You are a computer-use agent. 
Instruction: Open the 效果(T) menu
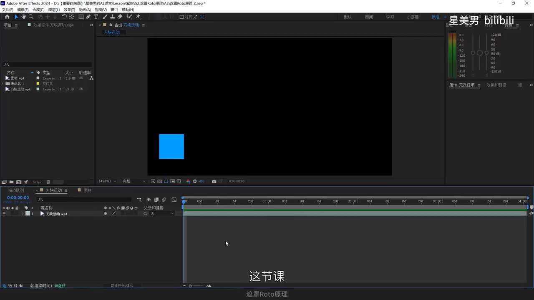pos(69,10)
